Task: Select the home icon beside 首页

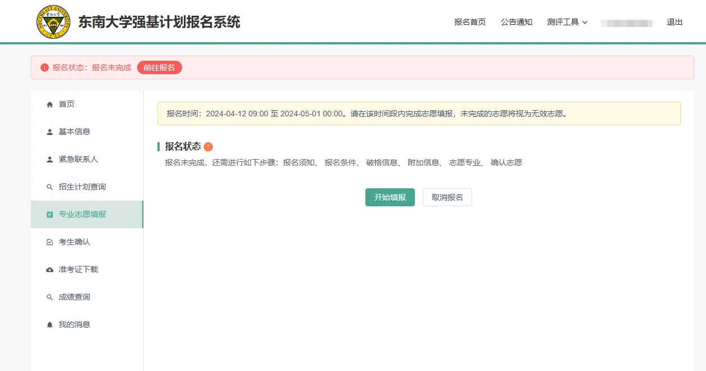Action: [x=49, y=103]
